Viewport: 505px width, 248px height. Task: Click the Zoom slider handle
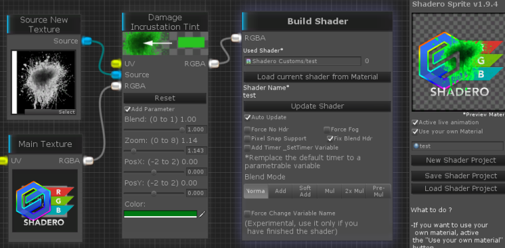(134, 151)
